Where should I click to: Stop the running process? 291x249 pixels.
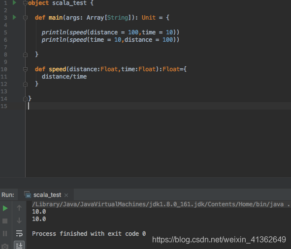(5, 221)
